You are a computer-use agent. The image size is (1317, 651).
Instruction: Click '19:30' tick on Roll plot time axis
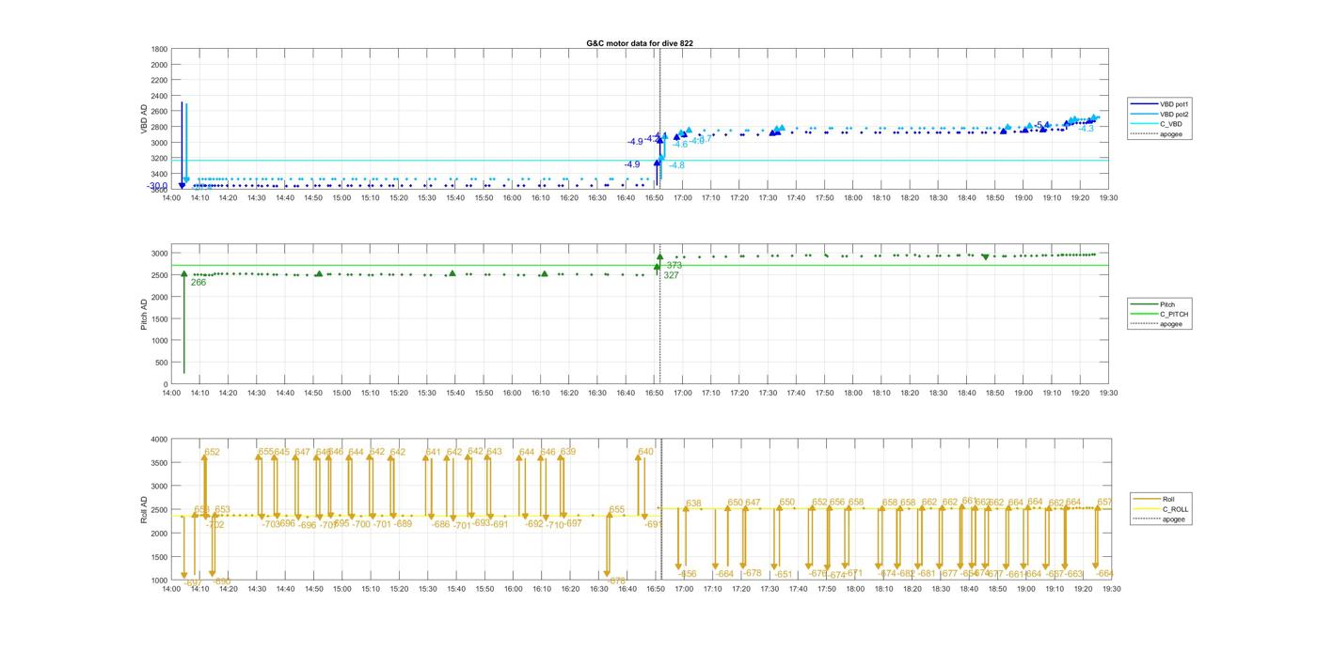point(1111,589)
